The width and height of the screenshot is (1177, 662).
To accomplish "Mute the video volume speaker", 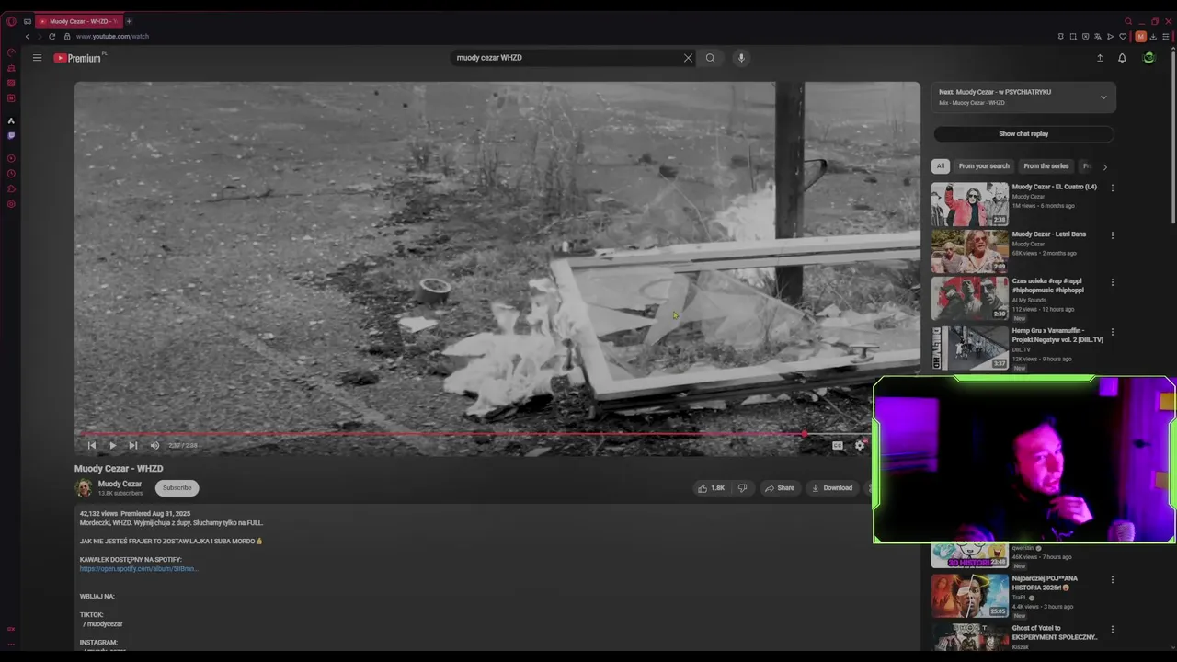I will [x=154, y=445].
